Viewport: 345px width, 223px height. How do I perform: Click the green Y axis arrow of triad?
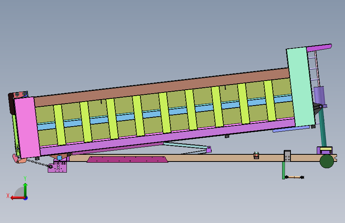tap(25, 190)
